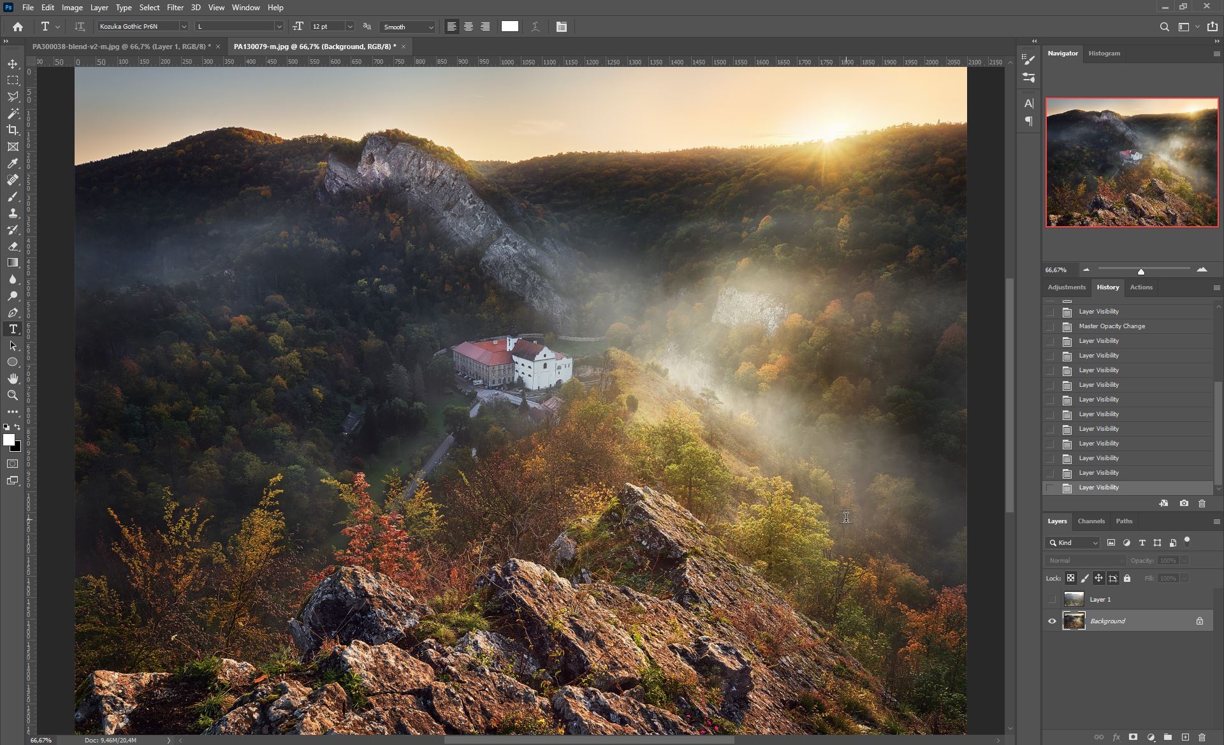1224x745 pixels.
Task: Add layer mask
Action: [x=1133, y=737]
